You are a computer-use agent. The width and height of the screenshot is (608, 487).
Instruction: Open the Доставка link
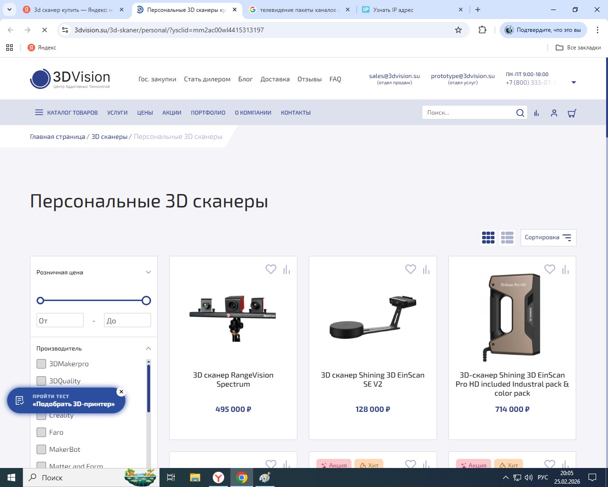click(275, 79)
